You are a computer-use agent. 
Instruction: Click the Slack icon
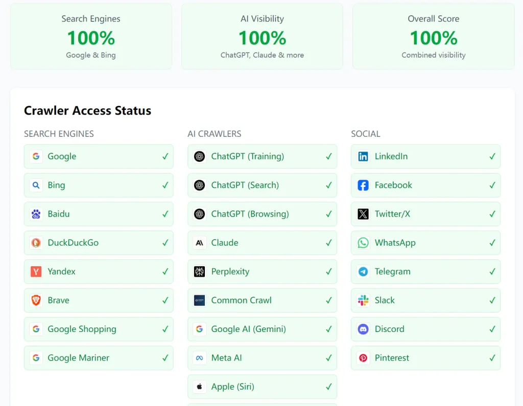point(363,300)
